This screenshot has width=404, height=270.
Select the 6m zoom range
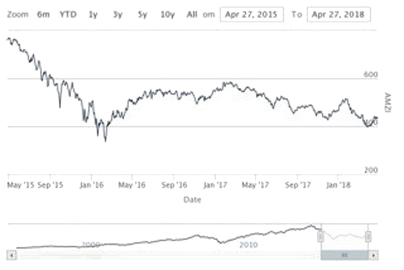coord(43,14)
